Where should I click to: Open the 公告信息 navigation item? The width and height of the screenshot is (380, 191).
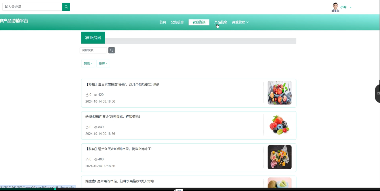pyautogui.click(x=177, y=22)
